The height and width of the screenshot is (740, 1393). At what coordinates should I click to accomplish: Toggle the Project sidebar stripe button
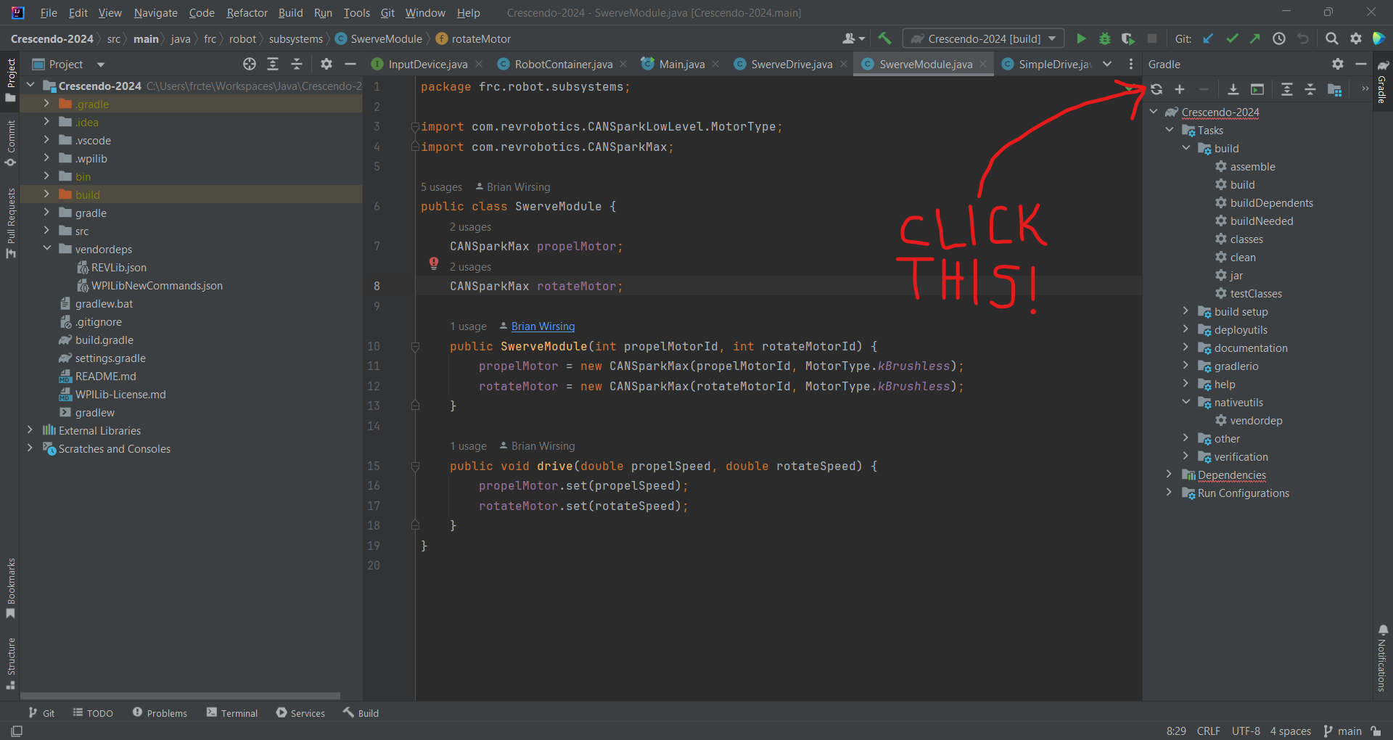10,80
